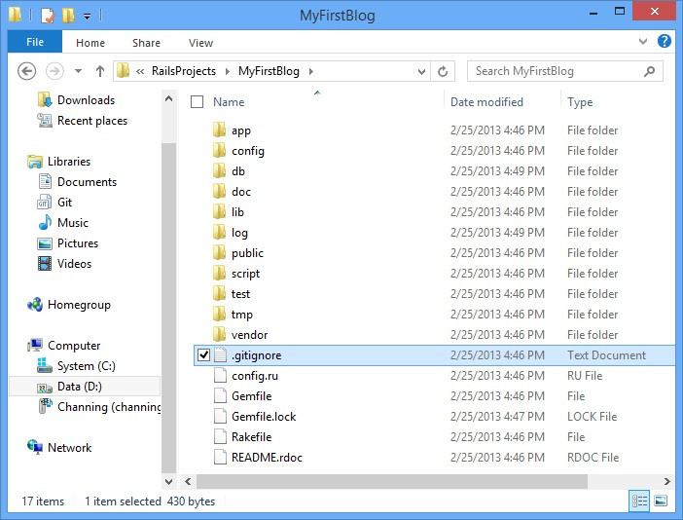This screenshot has height=520, width=683.
Task: Open Recent places in navigation pane
Action: (91, 121)
